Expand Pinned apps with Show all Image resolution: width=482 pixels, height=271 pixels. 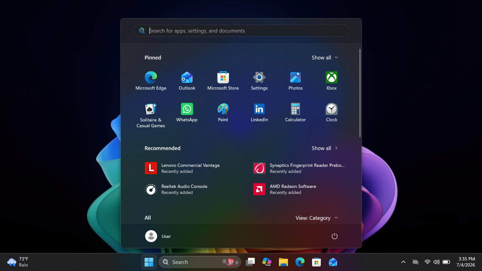coord(325,58)
